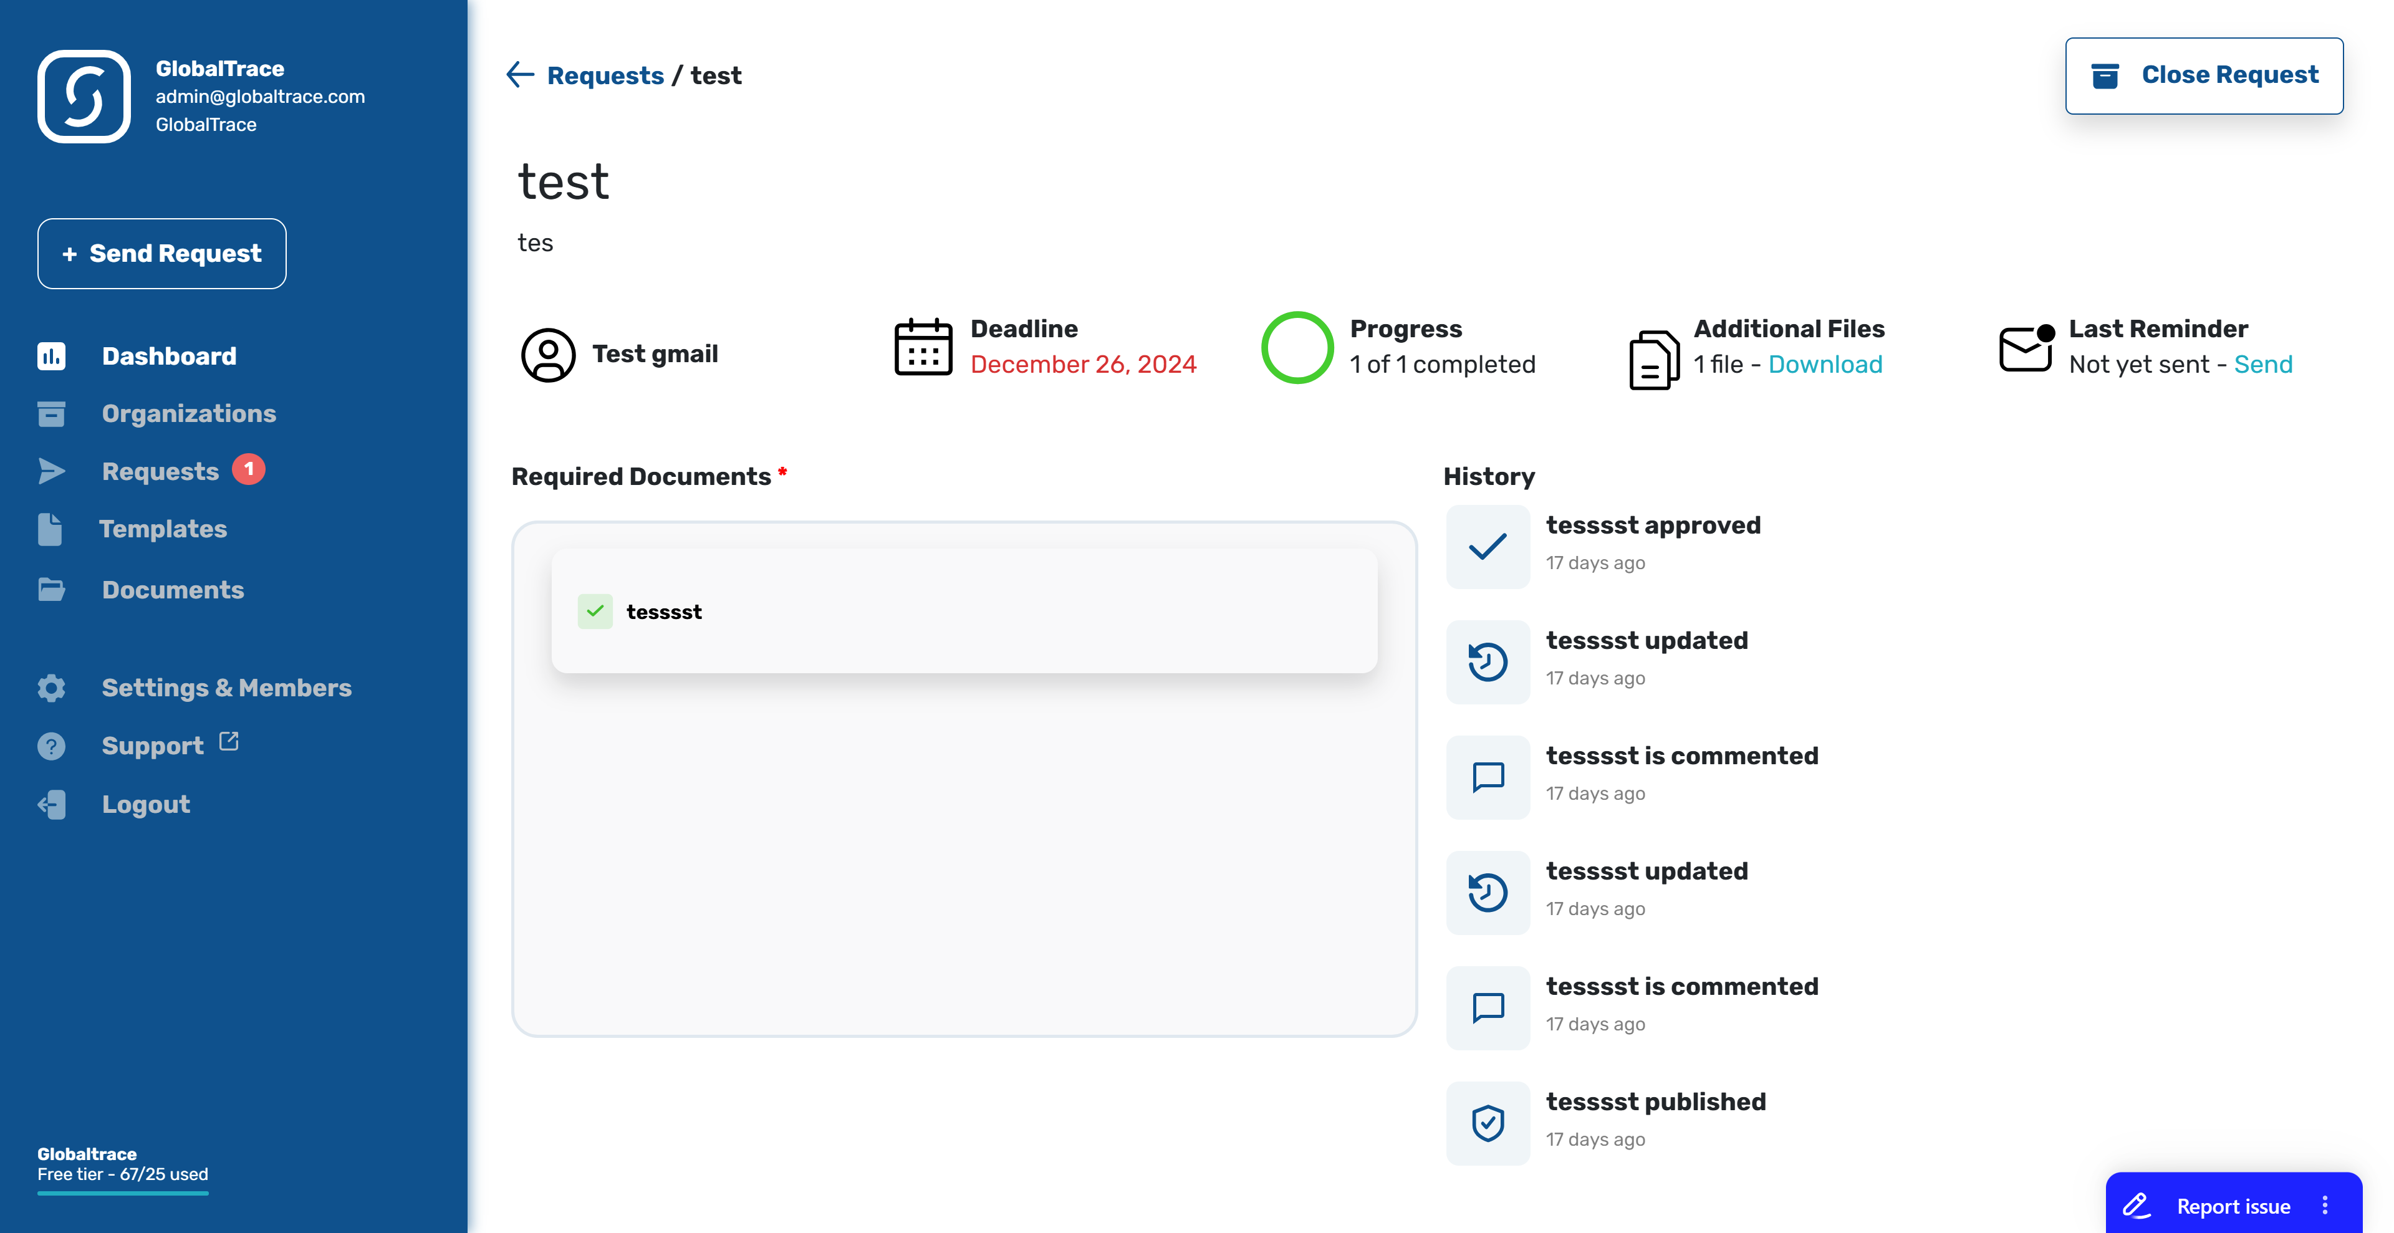Viewport: 2394px width, 1233px height.
Task: Open Documents in the sidebar
Action: tap(173, 590)
